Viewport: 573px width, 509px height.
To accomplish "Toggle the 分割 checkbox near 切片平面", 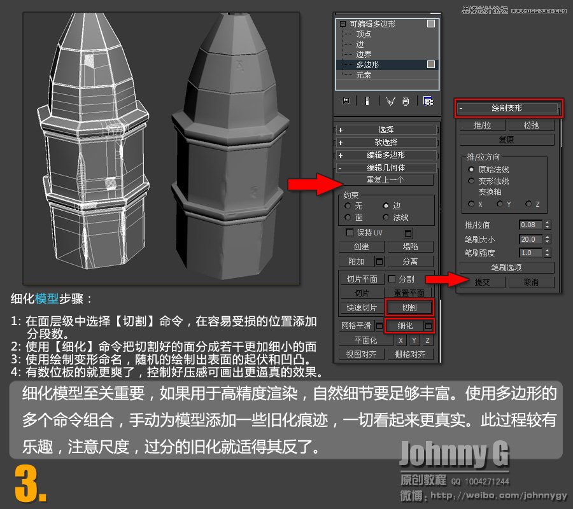I will click(390, 279).
